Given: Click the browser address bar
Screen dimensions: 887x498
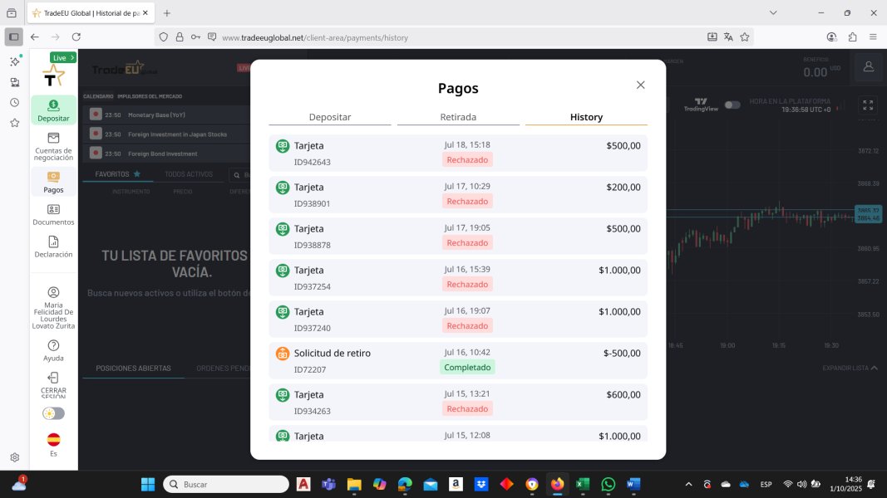Looking at the screenshot, I should [x=457, y=37].
